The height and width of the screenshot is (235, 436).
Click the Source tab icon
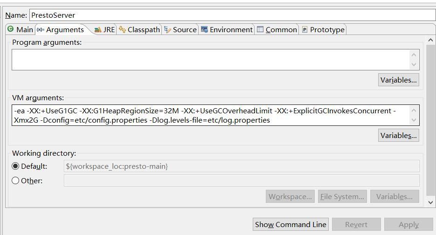coord(167,29)
